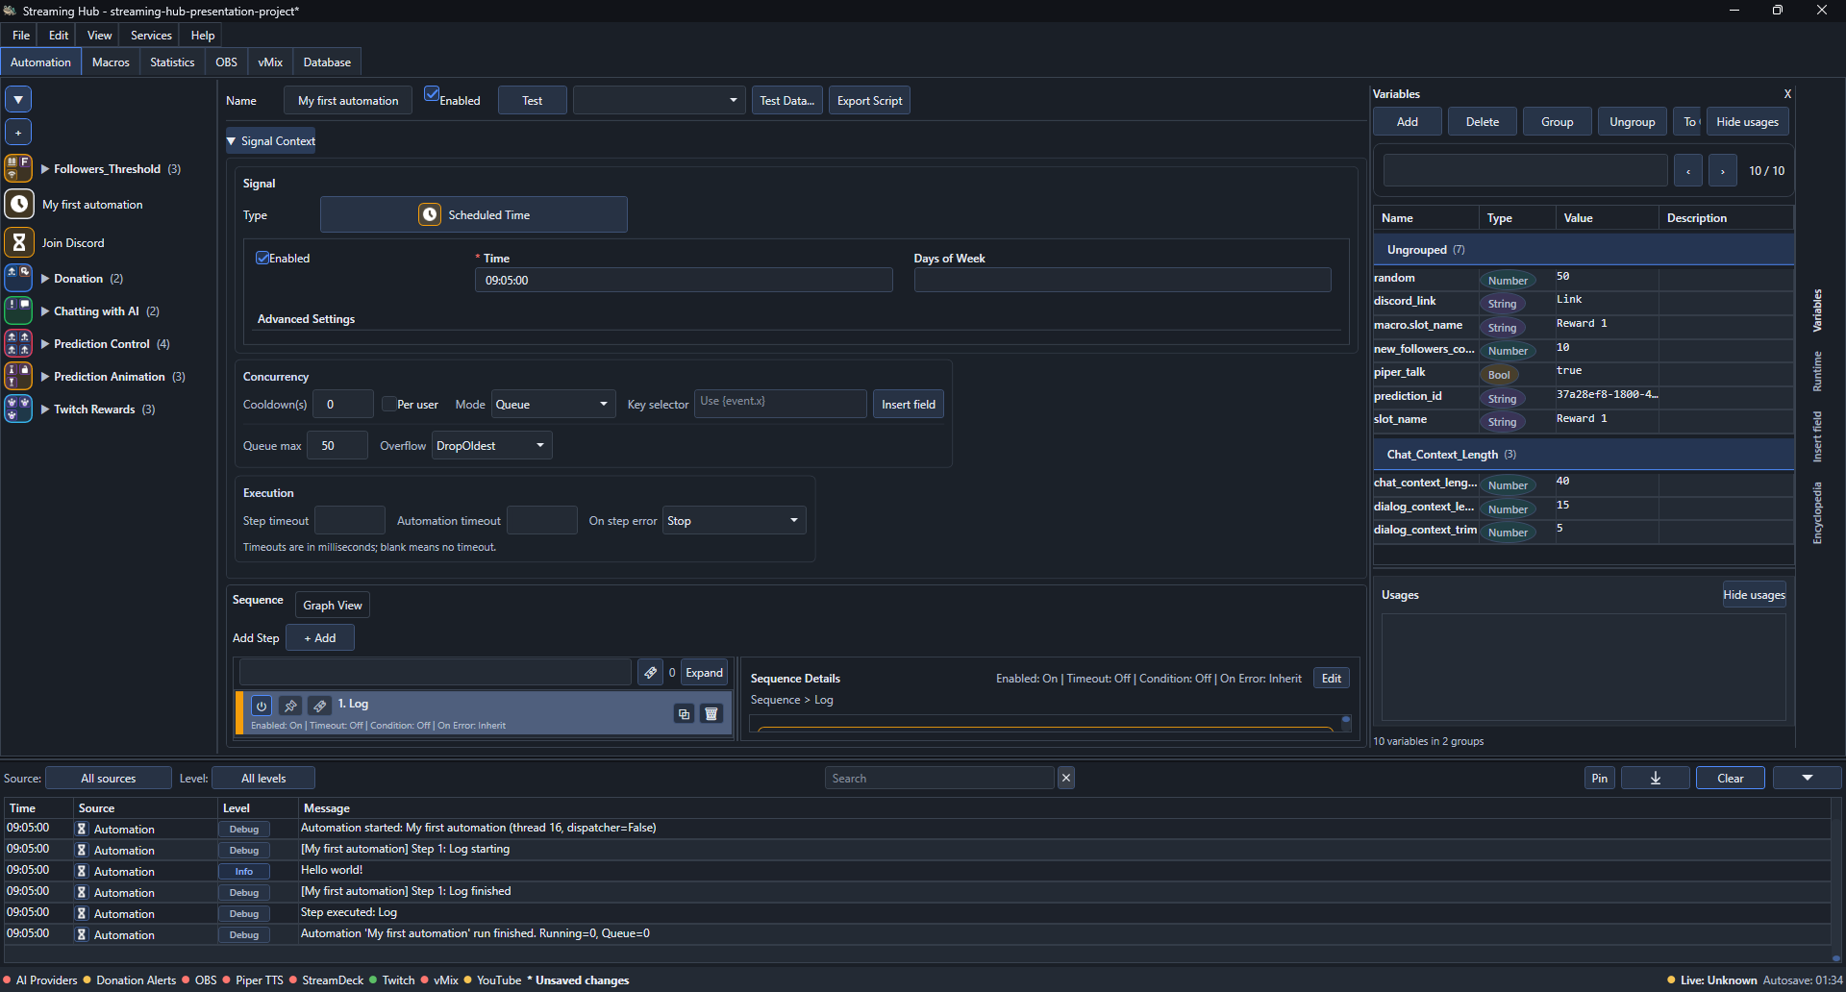This screenshot has height=992, width=1846.
Task: Click the Chatting with AI group icon
Action: tap(19, 310)
